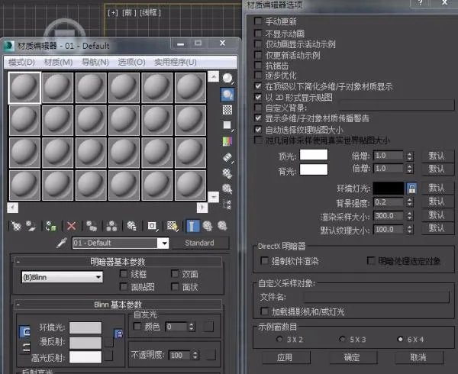The width and height of the screenshot is (458, 374).
Task: Click the Make Unique icon
Action: pyautogui.click(x=111, y=226)
